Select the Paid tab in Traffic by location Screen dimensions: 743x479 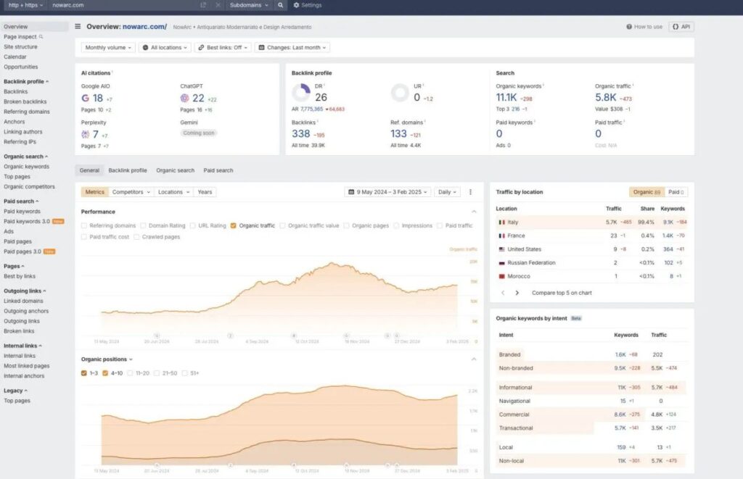coord(676,192)
